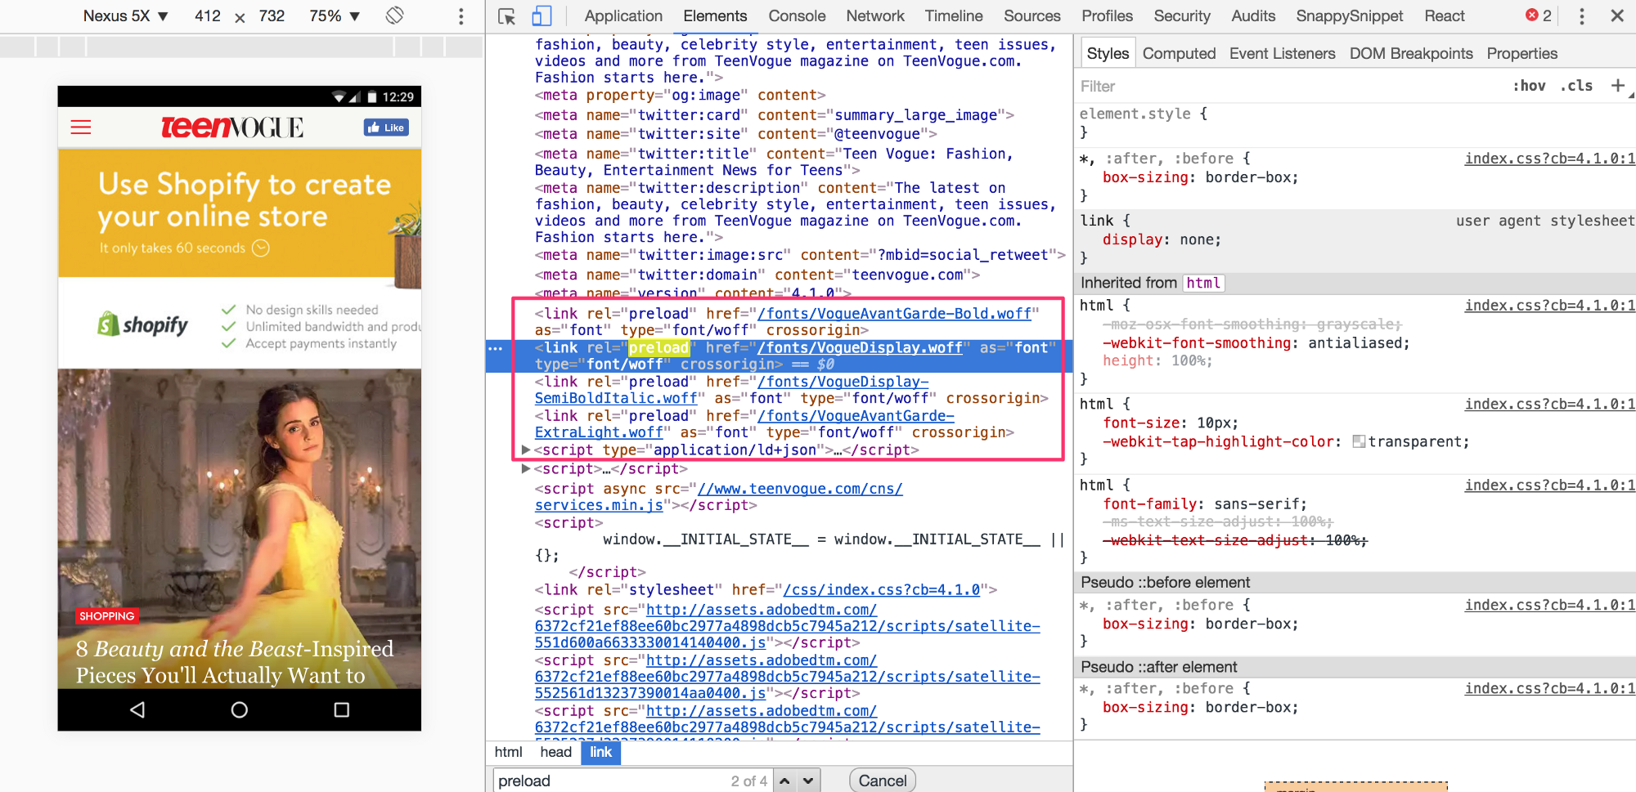Add a new style rule
This screenshot has width=1636, height=792.
1617,86
